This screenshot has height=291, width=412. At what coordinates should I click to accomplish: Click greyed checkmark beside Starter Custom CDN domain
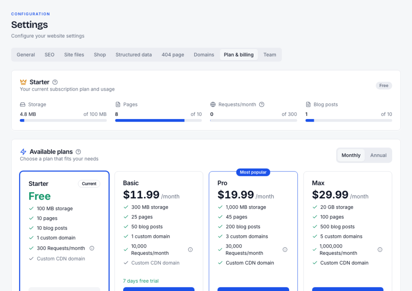pos(31,259)
